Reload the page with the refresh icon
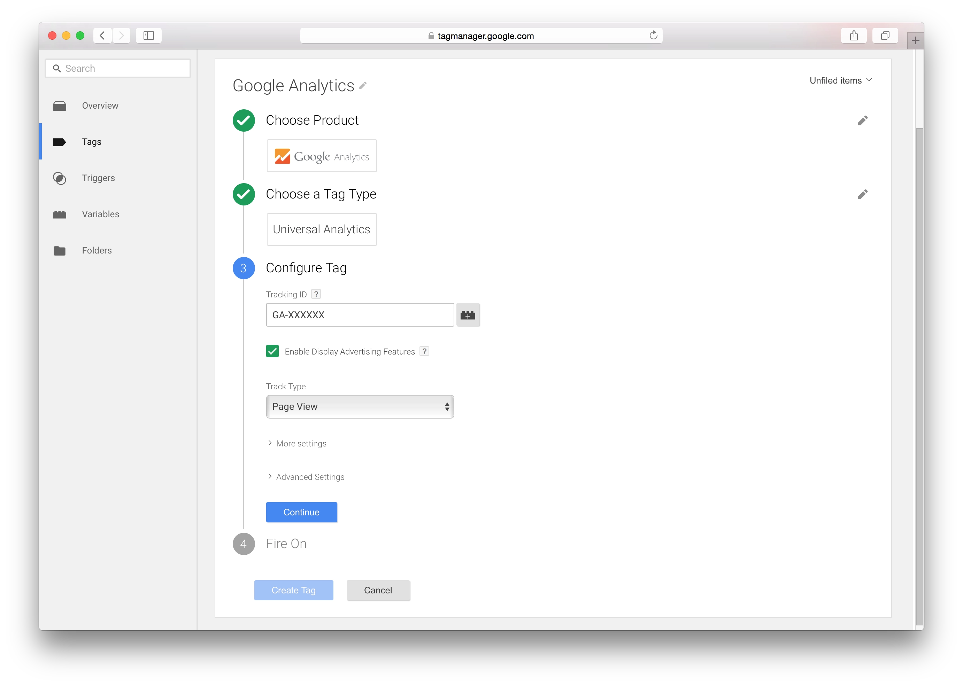The width and height of the screenshot is (963, 686). (x=653, y=36)
